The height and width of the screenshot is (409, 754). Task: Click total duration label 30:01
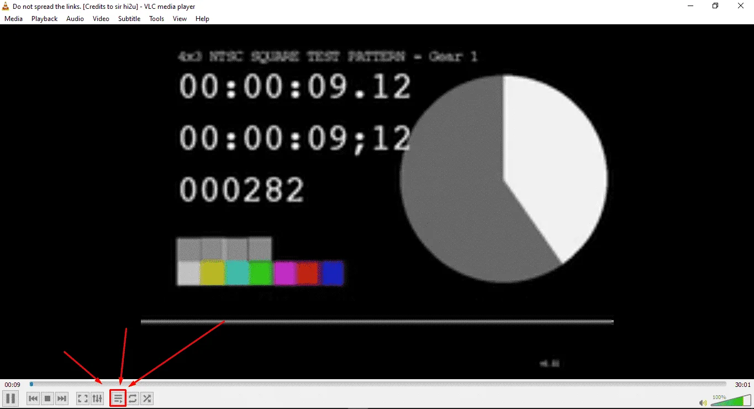coord(742,385)
